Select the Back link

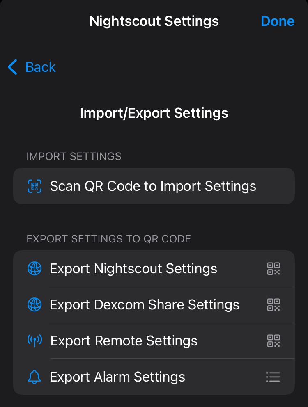[41, 67]
